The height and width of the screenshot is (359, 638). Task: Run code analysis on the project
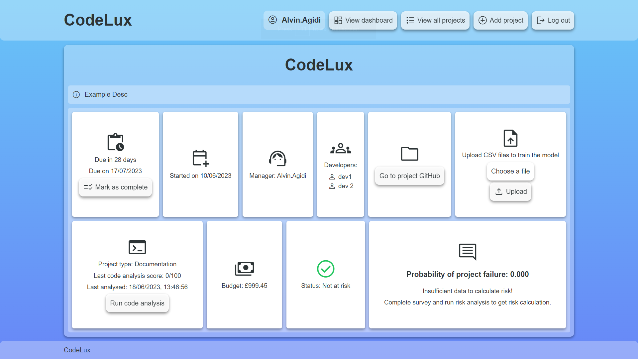point(137,303)
